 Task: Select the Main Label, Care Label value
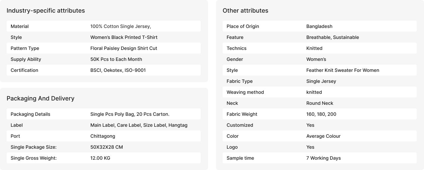[x=139, y=125]
